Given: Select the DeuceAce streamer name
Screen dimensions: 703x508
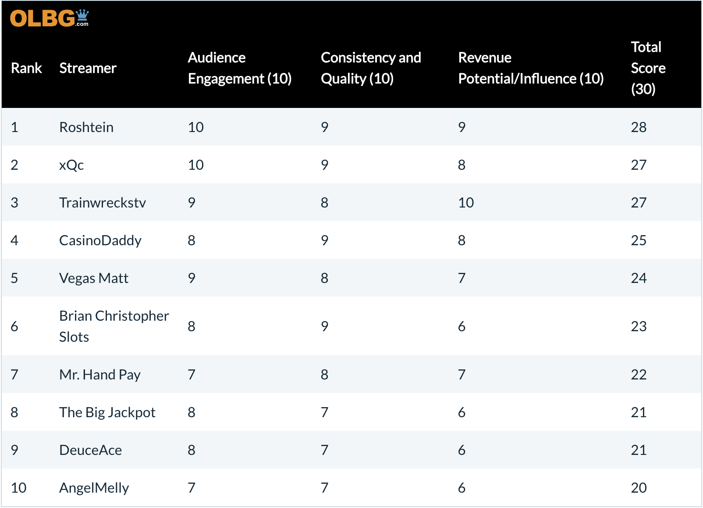Looking at the screenshot, I should [x=91, y=450].
